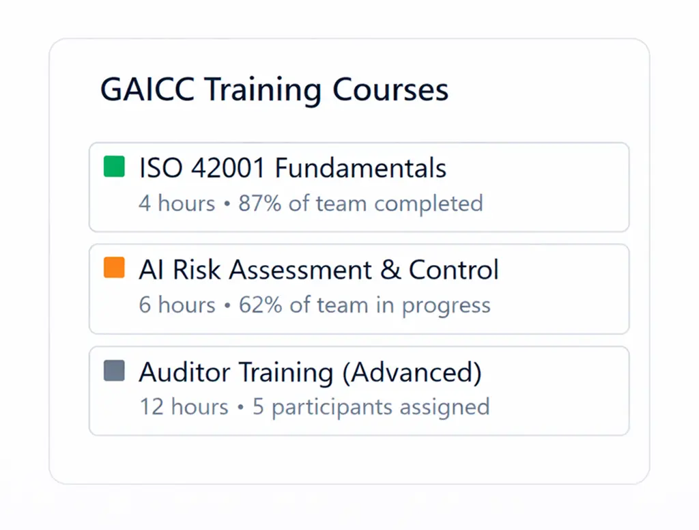Click the gray status square for Auditor Training
The image size is (699, 530).
(114, 370)
